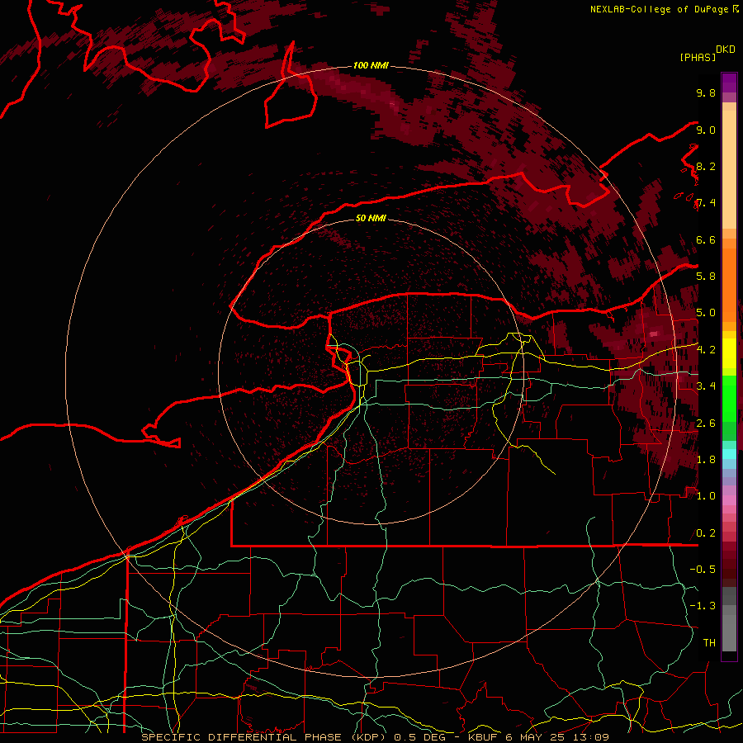Click the 2.6 value on color scale
The width and height of the screenshot is (743, 743).
pos(706,424)
